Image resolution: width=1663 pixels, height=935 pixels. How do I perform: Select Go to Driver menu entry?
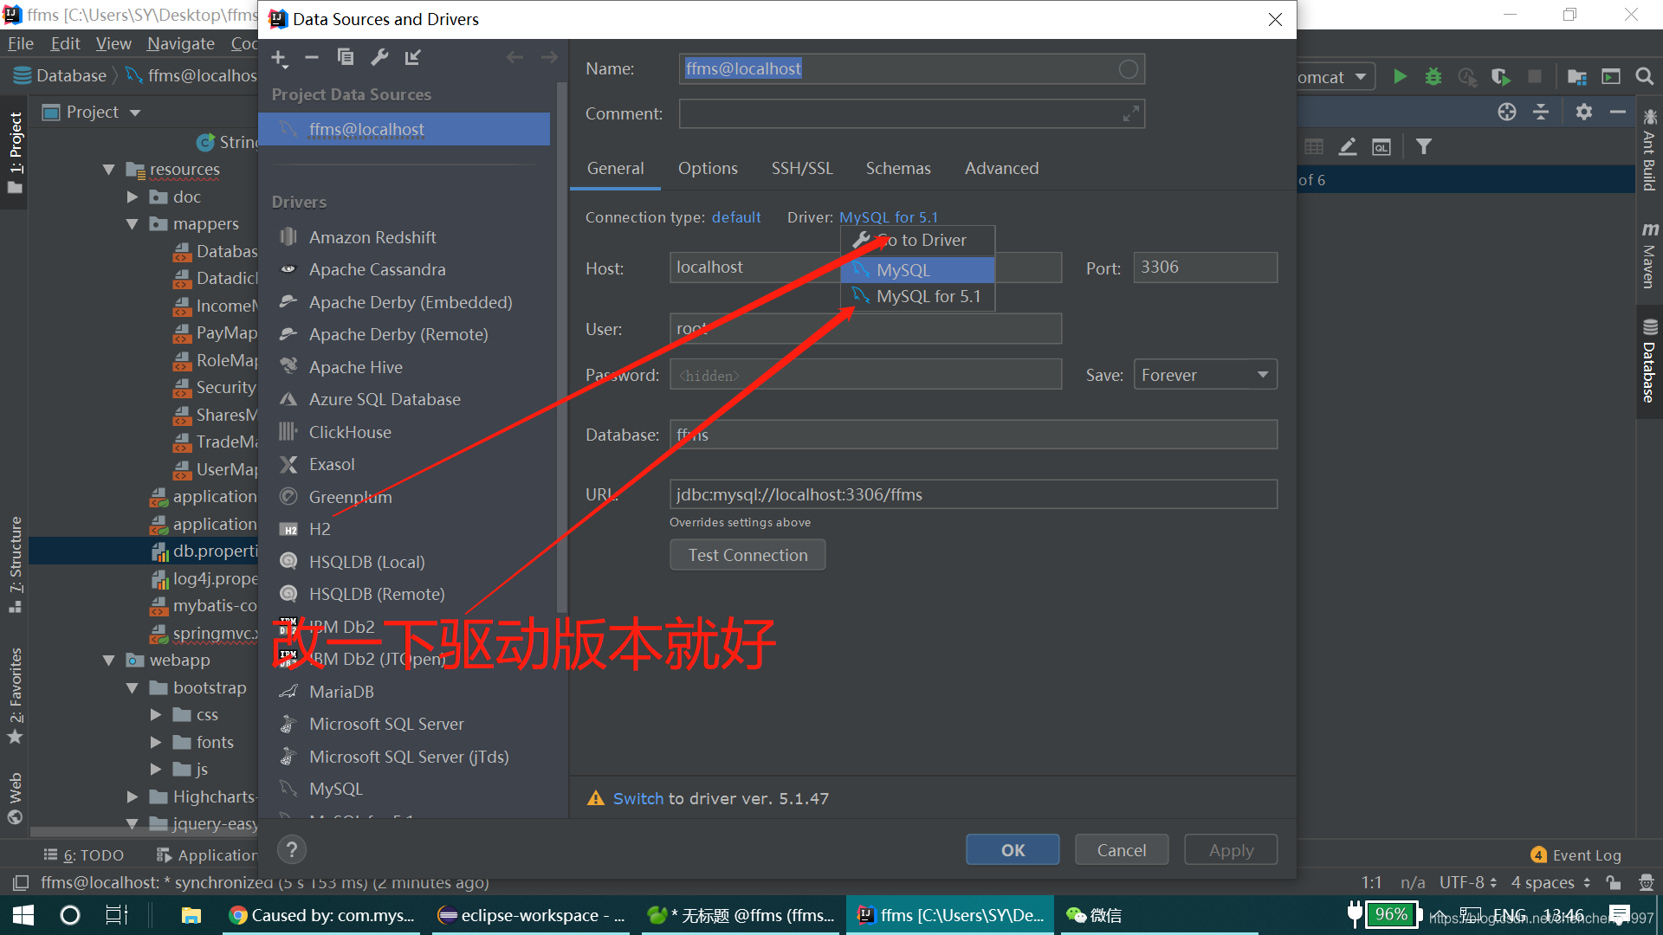917,241
